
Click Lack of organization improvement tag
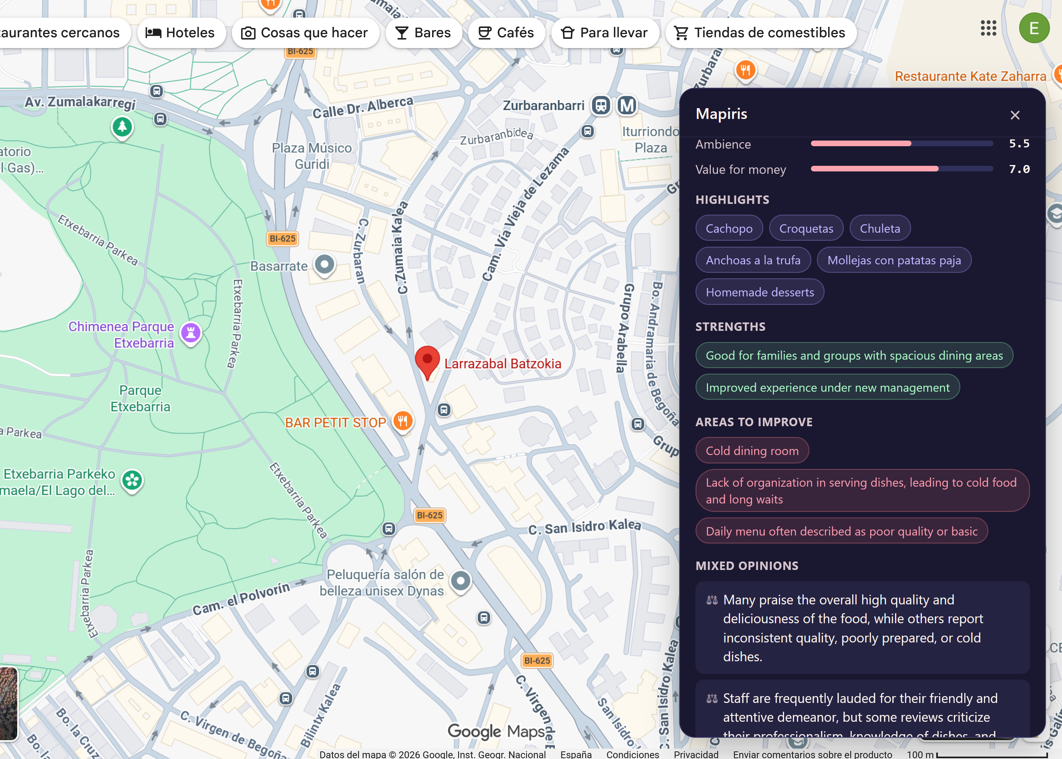[862, 491]
